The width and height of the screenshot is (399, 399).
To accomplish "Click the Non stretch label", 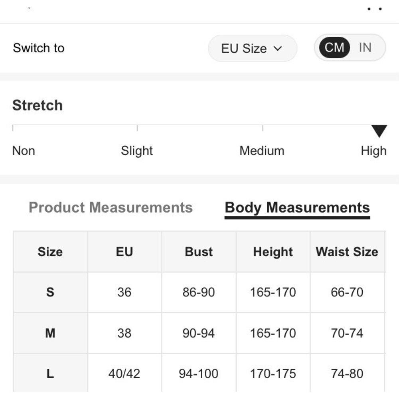I will pos(24,151).
